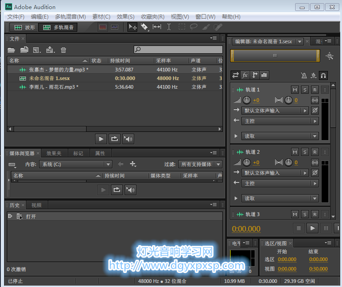
Task: Toggle phase invert on Track 1 input
Action: click(x=315, y=111)
